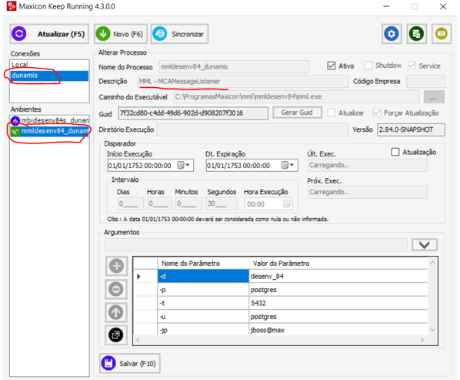Select the Local connection
The height and width of the screenshot is (380, 460).
[49, 65]
